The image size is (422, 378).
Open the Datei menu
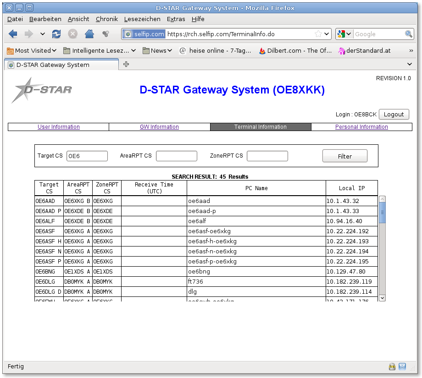(x=15, y=19)
